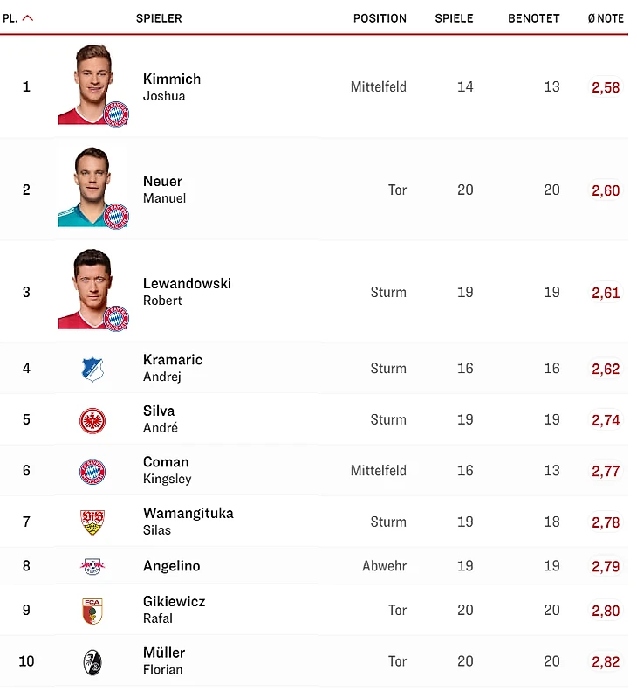Sort by Ø NOTE column header
This screenshot has width=637, height=691.
pyautogui.click(x=606, y=18)
